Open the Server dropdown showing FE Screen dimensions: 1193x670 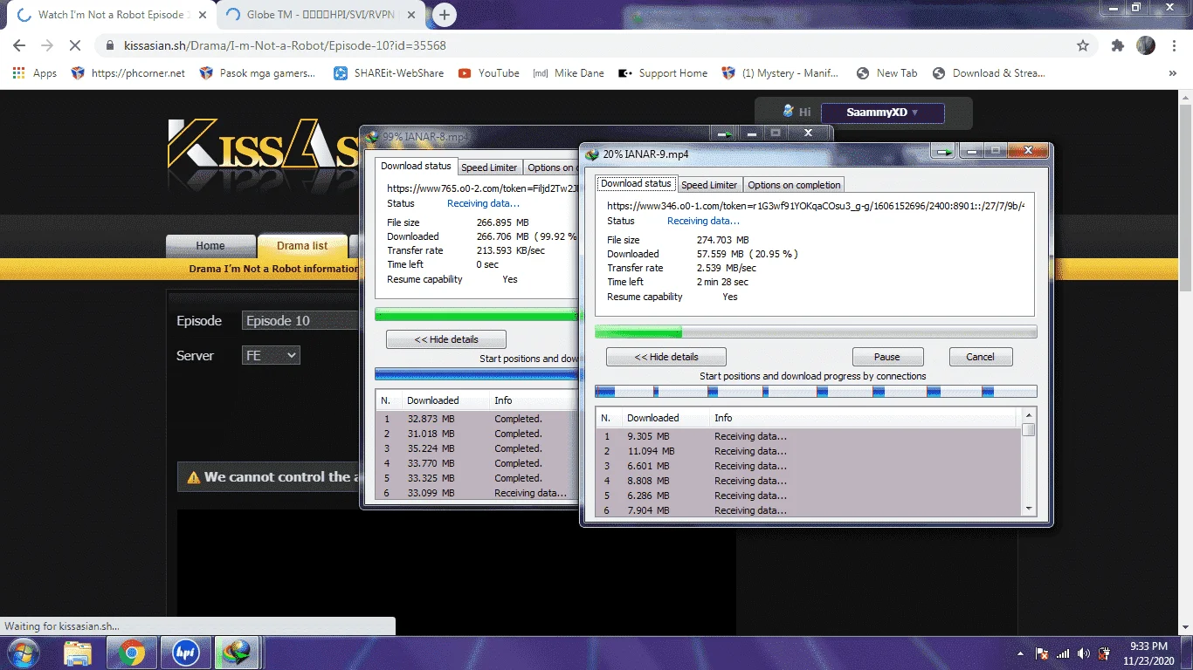pyautogui.click(x=271, y=355)
